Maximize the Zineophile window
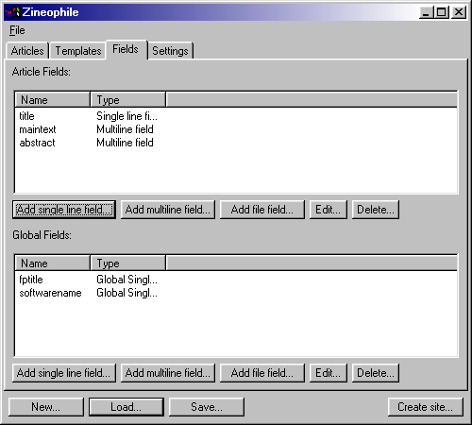 pyautogui.click(x=441, y=12)
